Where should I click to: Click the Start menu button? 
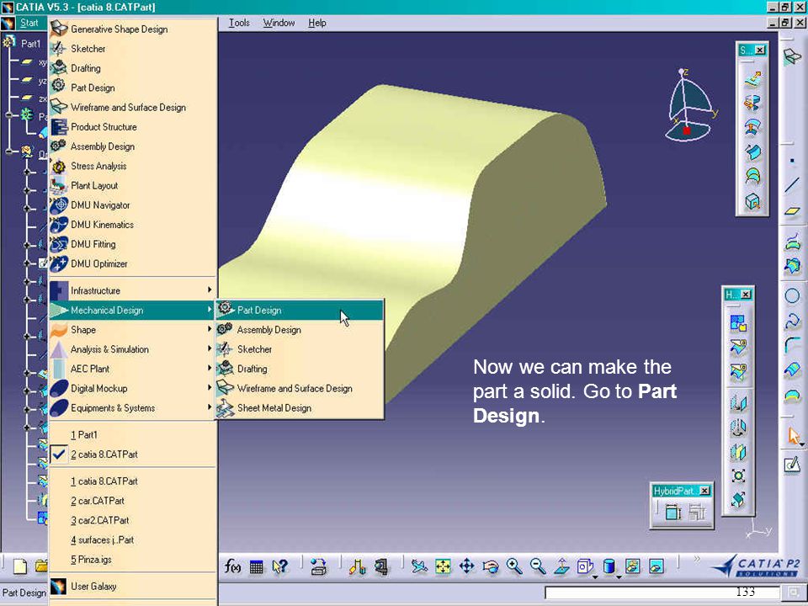29,23
